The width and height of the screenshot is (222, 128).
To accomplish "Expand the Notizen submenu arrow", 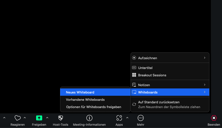I will 205,85.
